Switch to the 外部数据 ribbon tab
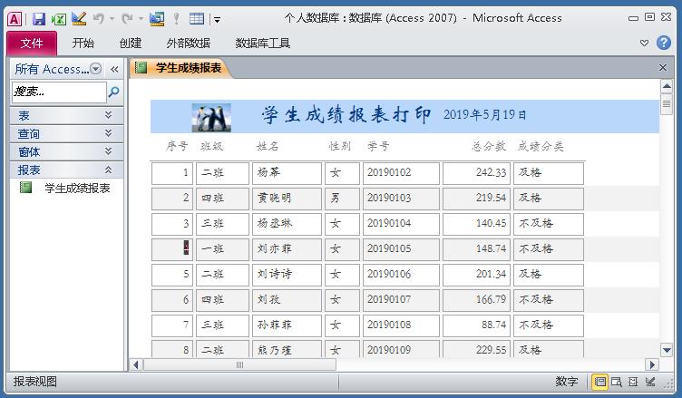 [189, 43]
